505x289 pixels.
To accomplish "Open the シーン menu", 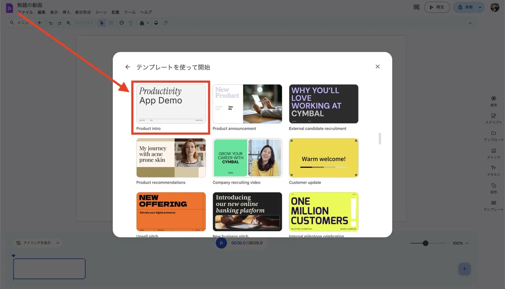I will 101,12.
